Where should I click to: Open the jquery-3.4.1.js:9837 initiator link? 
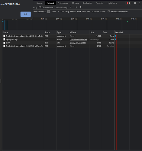coord(78,43)
